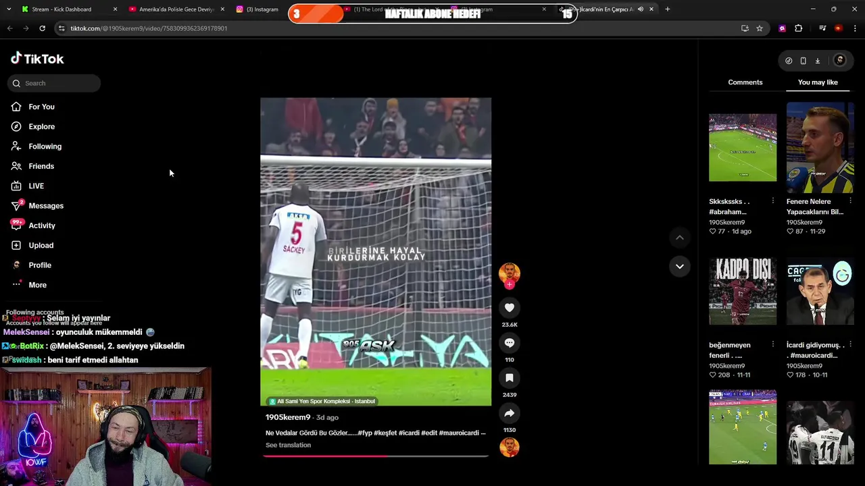Open the KADRO DISI video thumbnail
The width and height of the screenshot is (865, 486).
[x=743, y=291]
